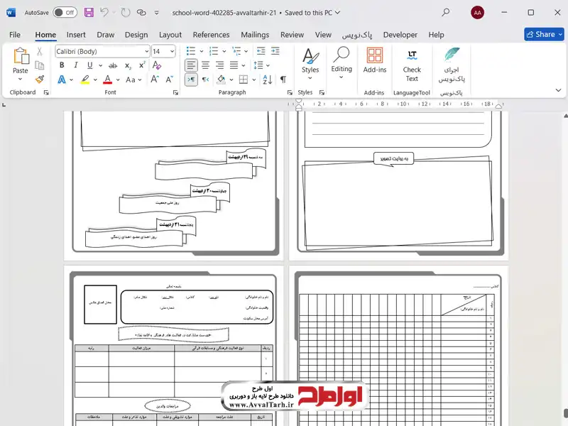Image resolution: width=568 pixels, height=426 pixels.
Task: Apply bold formatting with the B icon
Action: [x=62, y=65]
